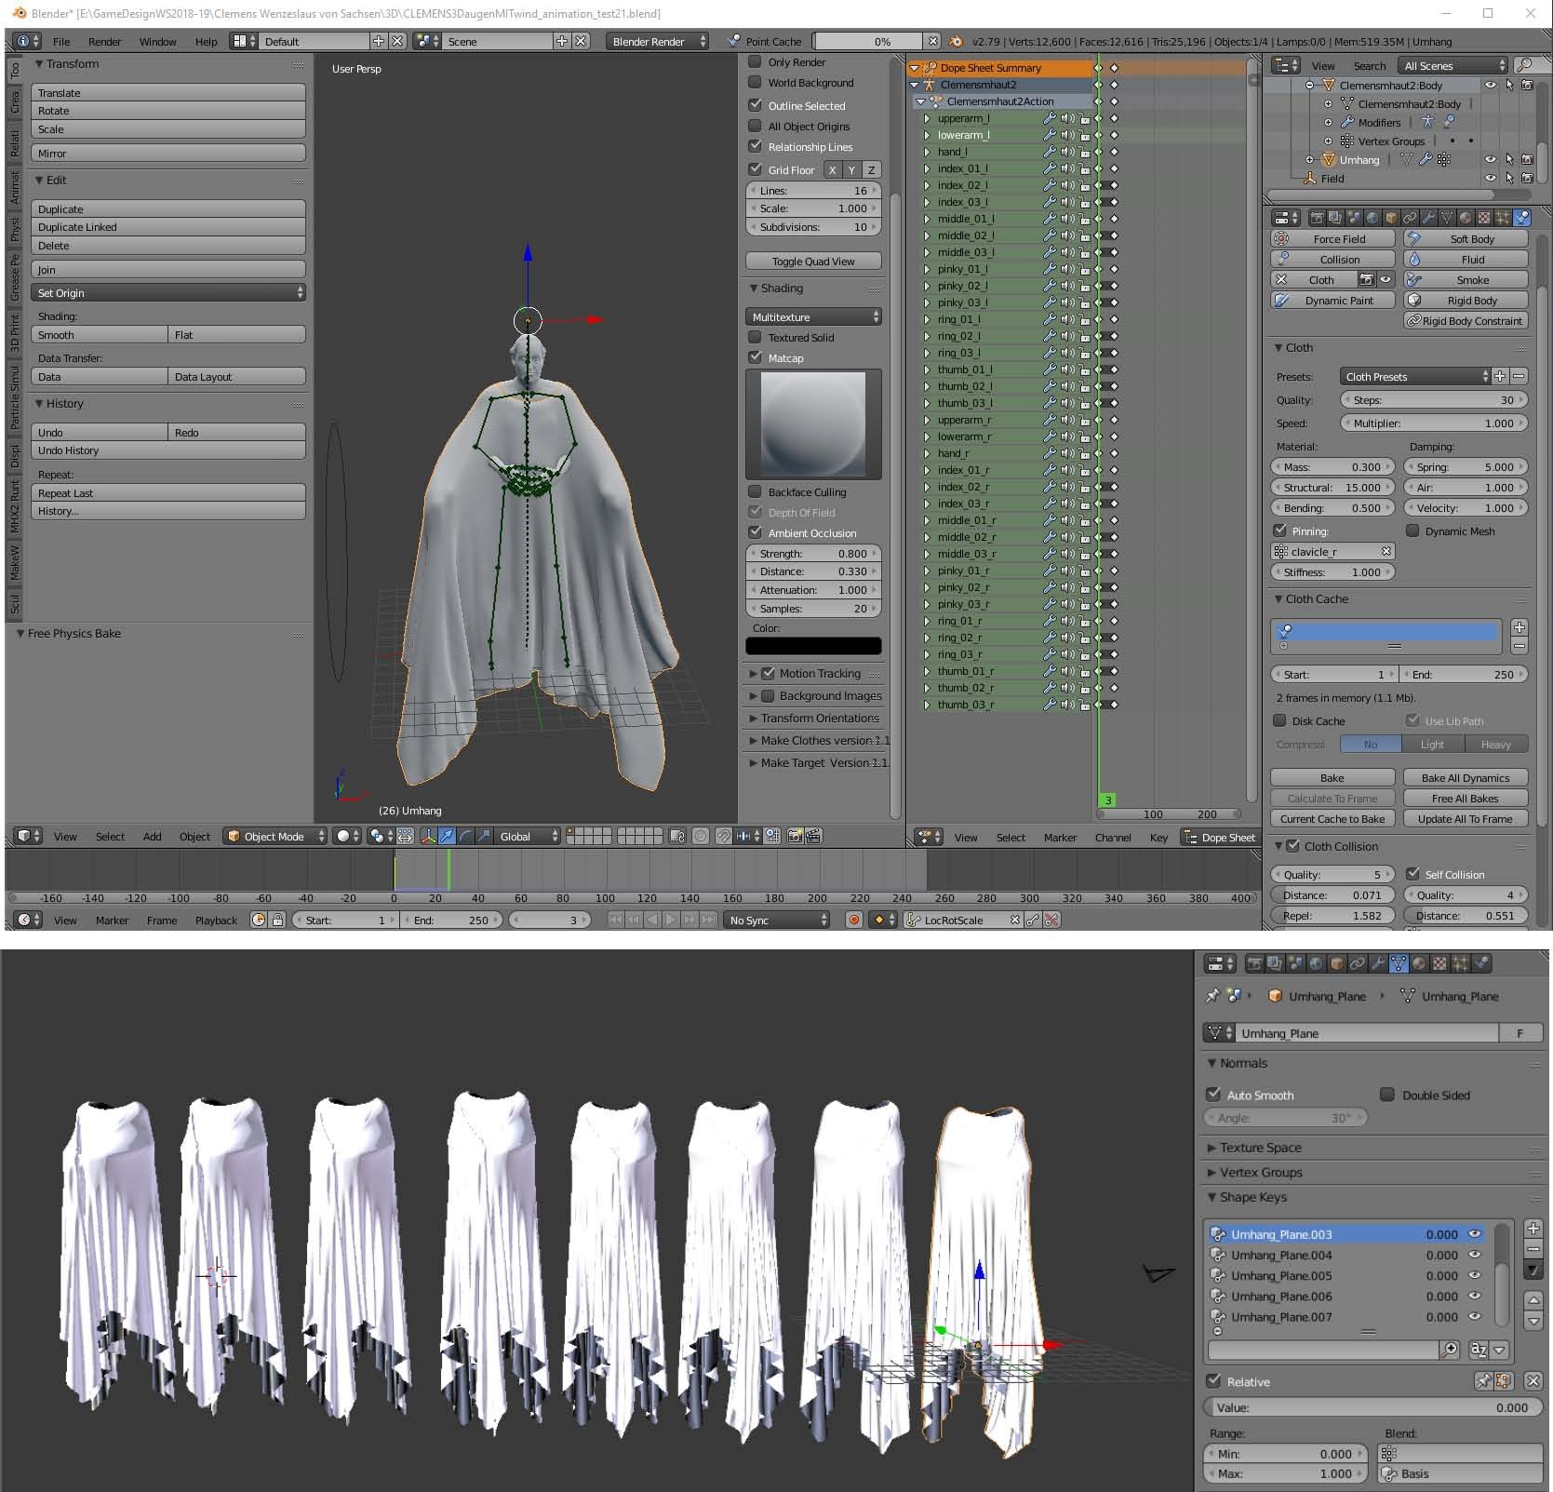The width and height of the screenshot is (1553, 1492).
Task: Click the Bake button in Cloth Cache
Action: [1332, 778]
